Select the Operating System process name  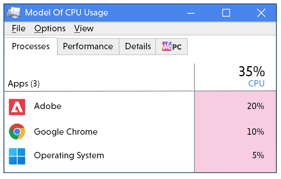69,155
